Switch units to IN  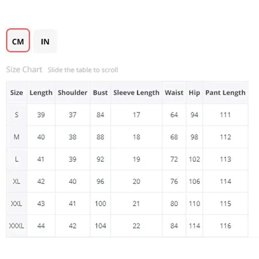pos(45,41)
